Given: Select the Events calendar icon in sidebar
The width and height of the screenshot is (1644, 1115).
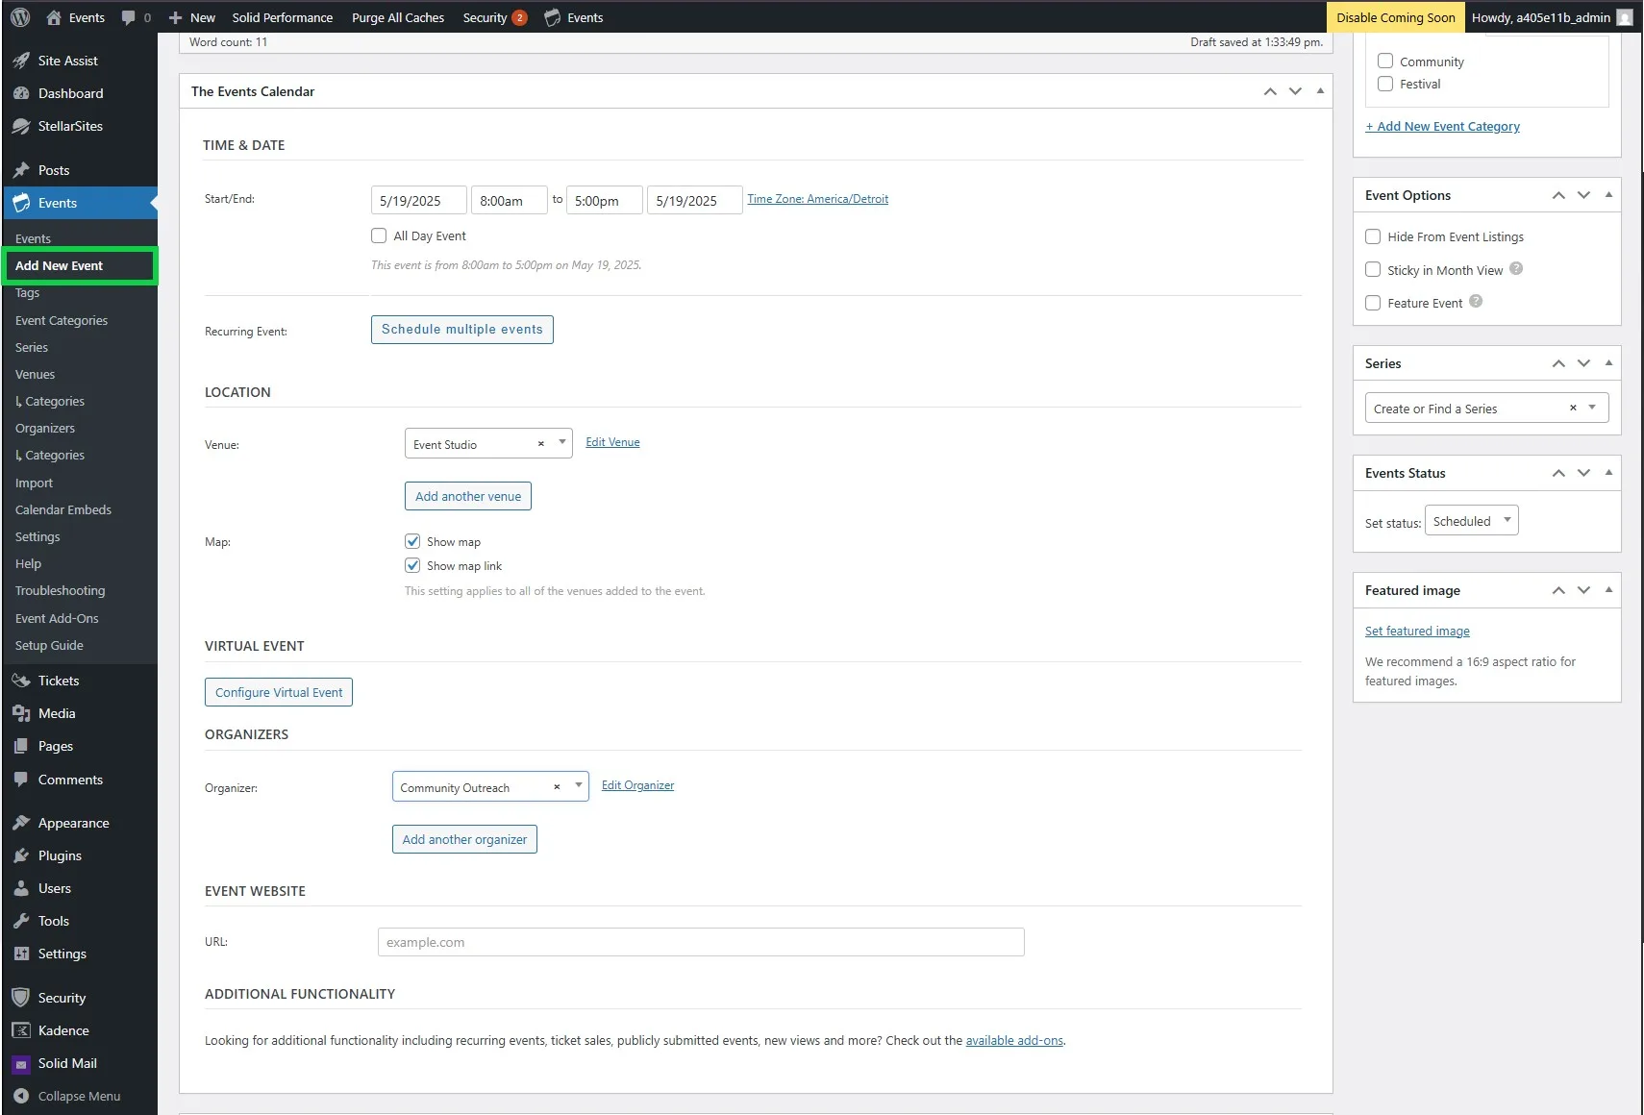Looking at the screenshot, I should [22, 203].
